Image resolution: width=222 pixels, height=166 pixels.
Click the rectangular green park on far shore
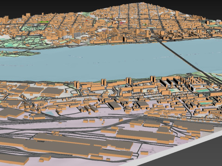click(x=34, y=27)
